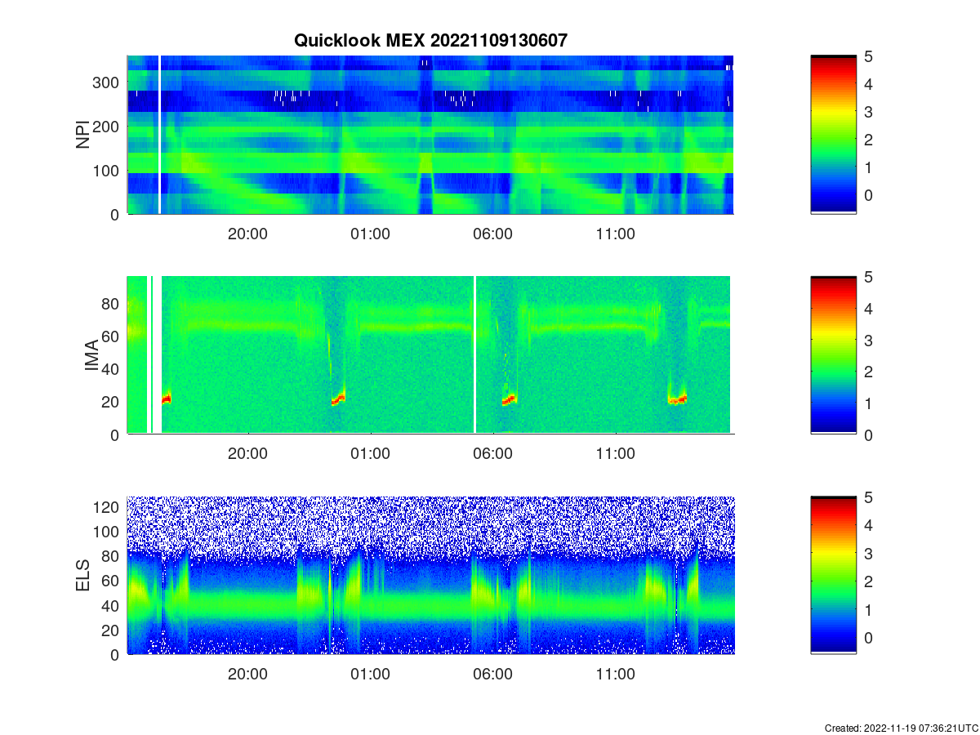Click the 4 label on the ELS color bar

pyautogui.click(x=869, y=525)
